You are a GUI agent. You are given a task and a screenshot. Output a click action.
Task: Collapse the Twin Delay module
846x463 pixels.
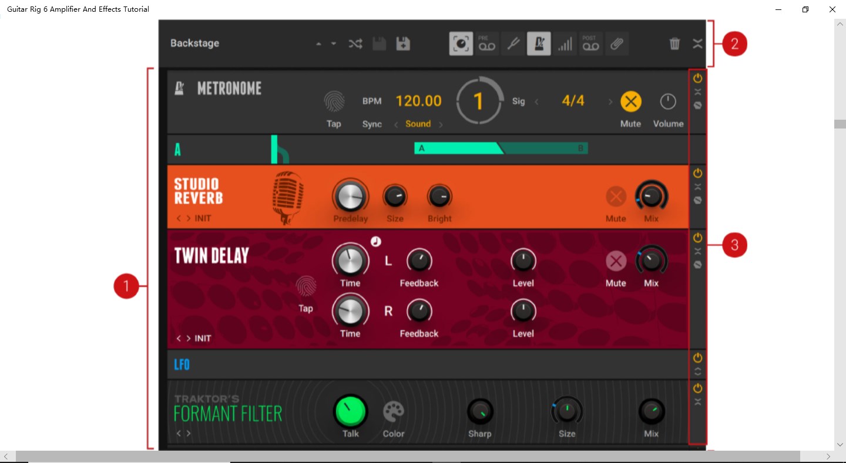coord(697,251)
